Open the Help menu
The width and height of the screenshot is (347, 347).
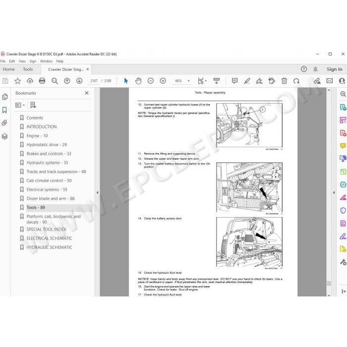pos(60,61)
